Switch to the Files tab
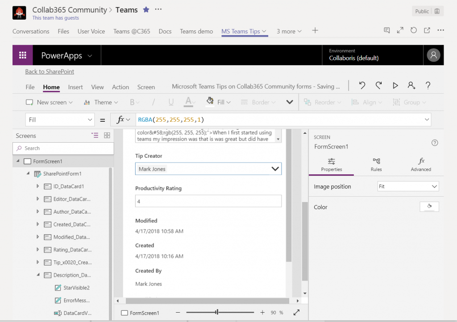This screenshot has width=457, height=322. tap(63, 31)
